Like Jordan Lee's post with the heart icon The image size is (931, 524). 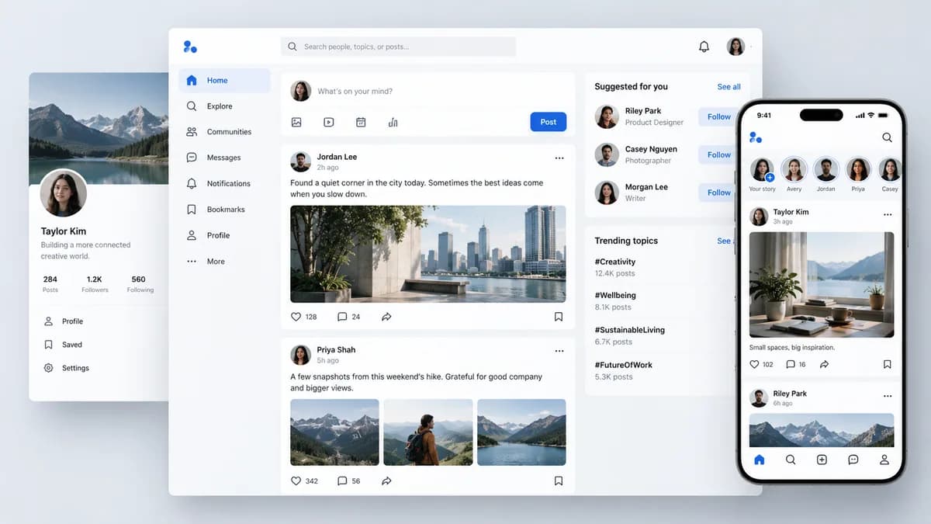click(x=296, y=317)
